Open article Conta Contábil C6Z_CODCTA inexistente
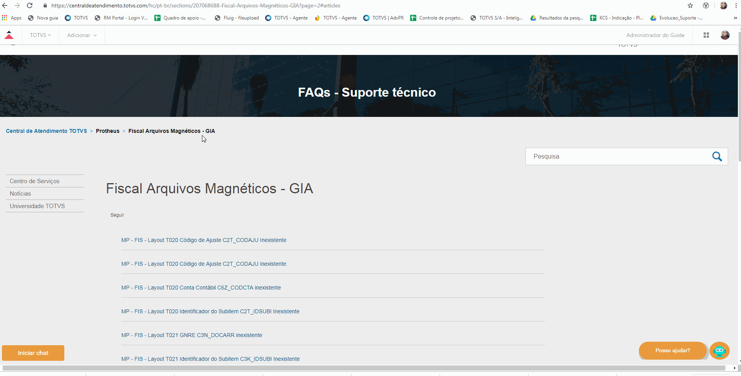Screen dimensions: 741x376 (201, 288)
